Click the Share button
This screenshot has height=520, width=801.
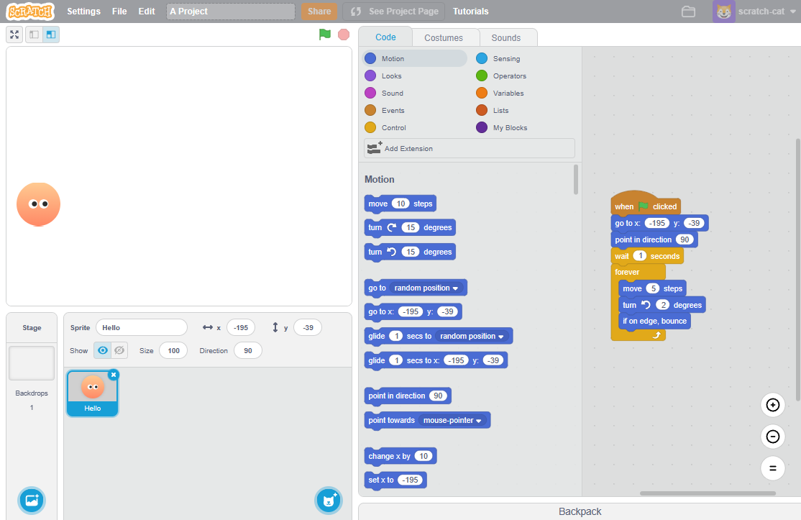tap(319, 12)
